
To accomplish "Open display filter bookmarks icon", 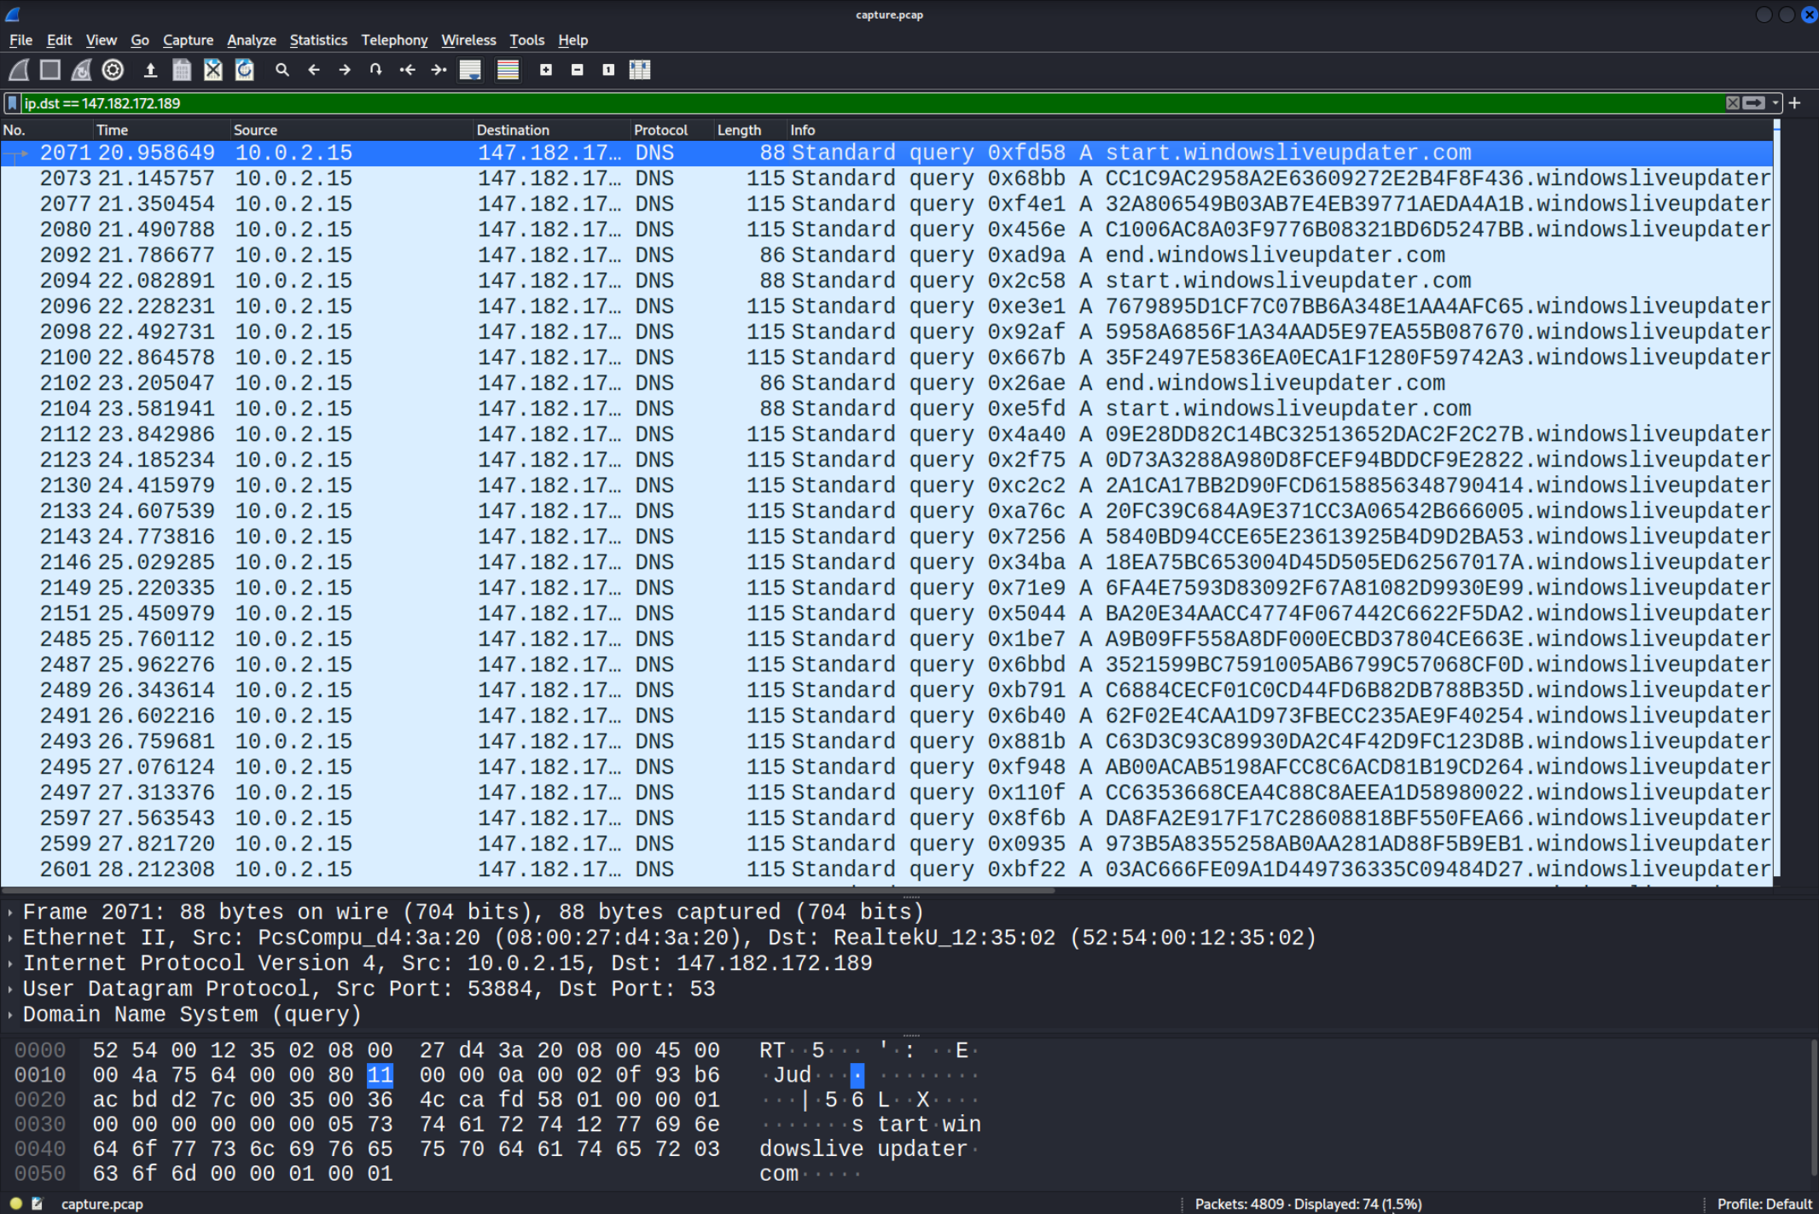I will point(12,103).
